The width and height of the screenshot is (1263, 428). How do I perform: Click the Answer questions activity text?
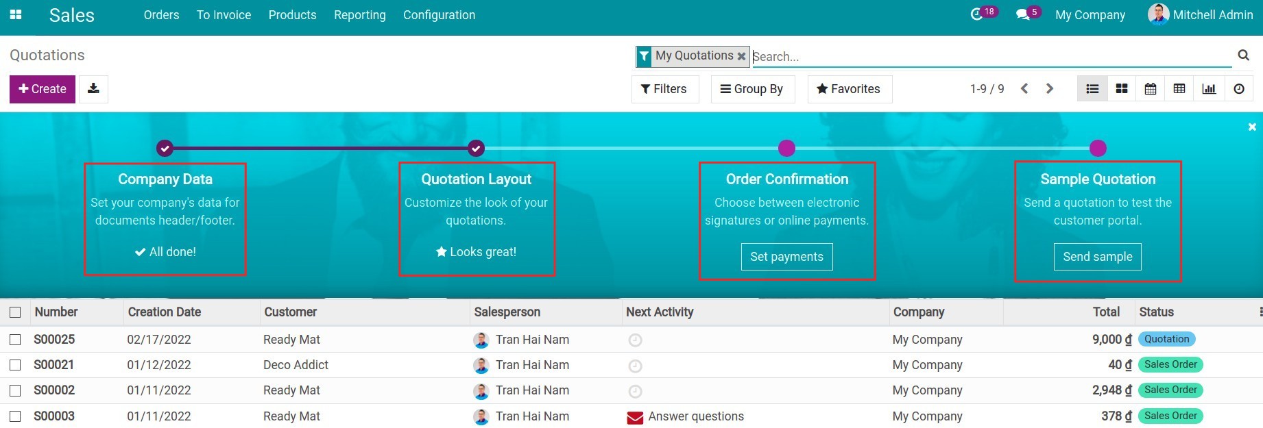(696, 416)
